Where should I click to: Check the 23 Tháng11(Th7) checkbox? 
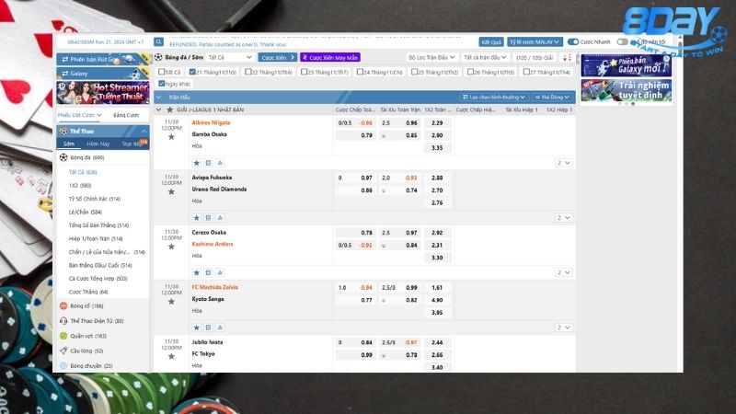[x=305, y=72]
